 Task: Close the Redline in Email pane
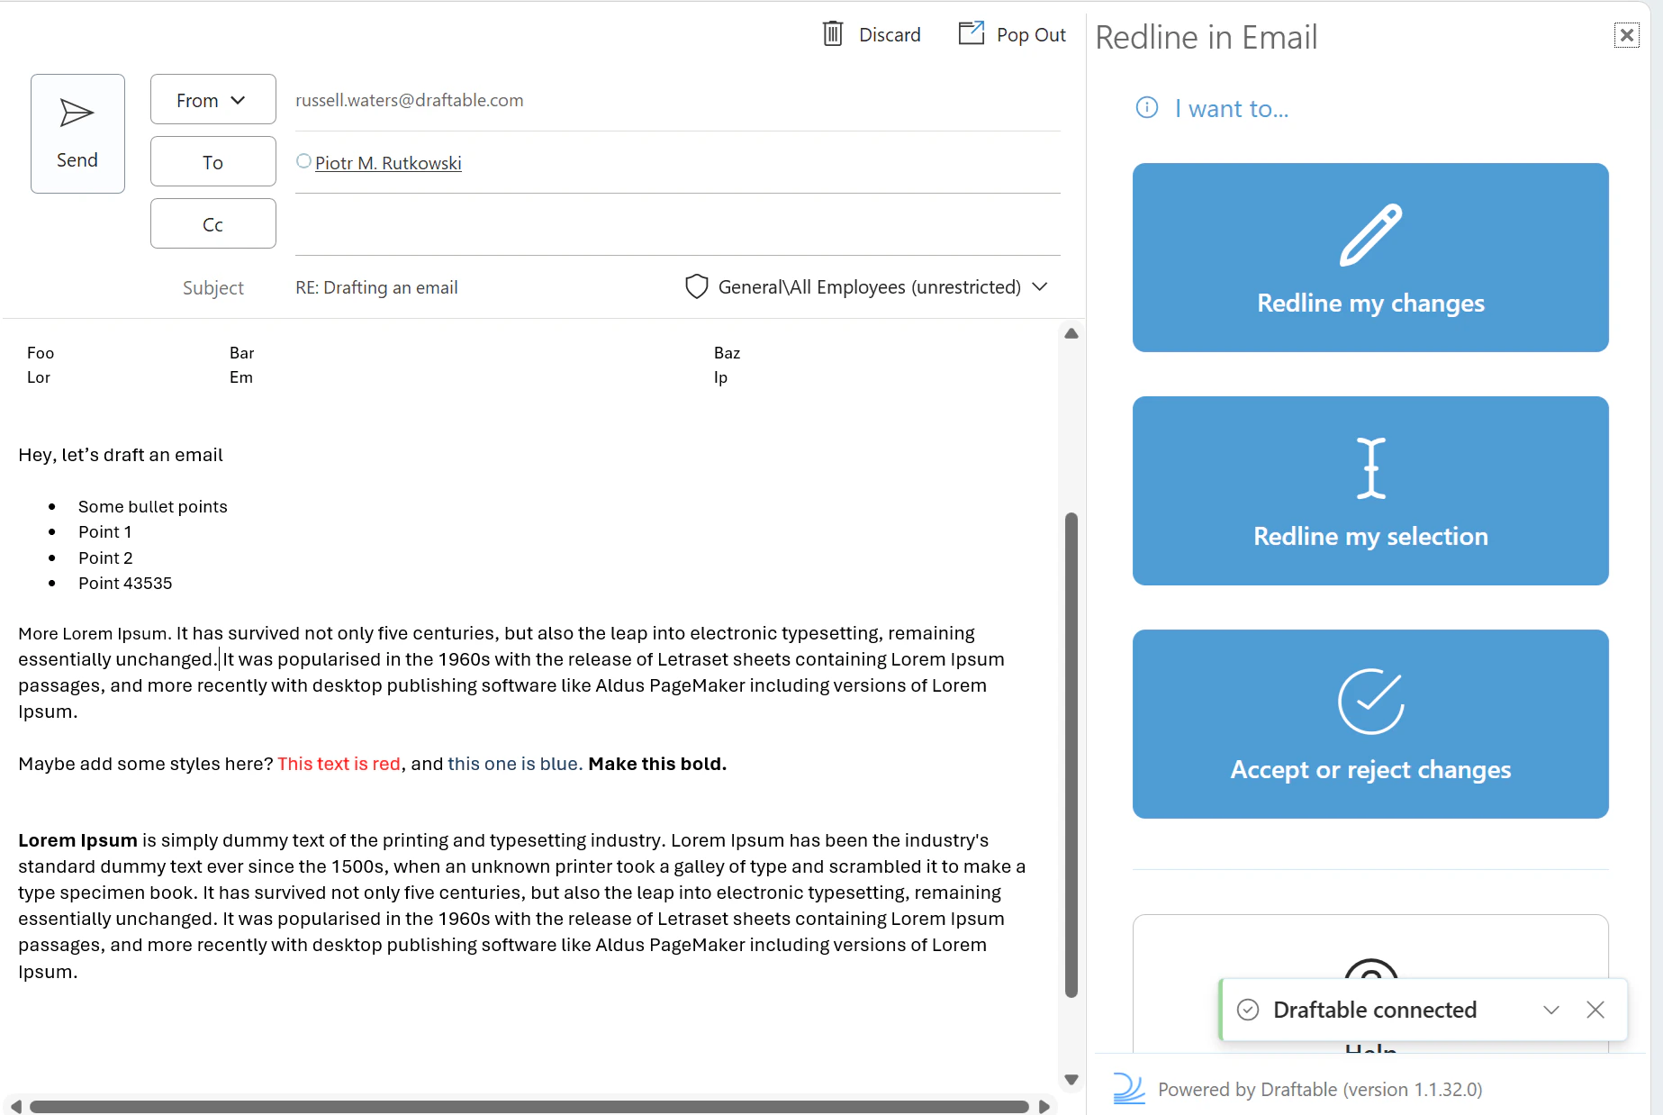[1626, 35]
